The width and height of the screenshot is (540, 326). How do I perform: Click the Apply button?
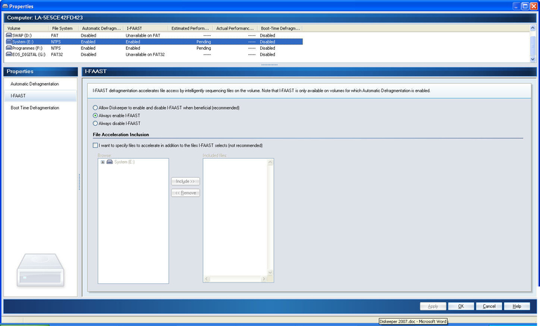pyautogui.click(x=433, y=306)
